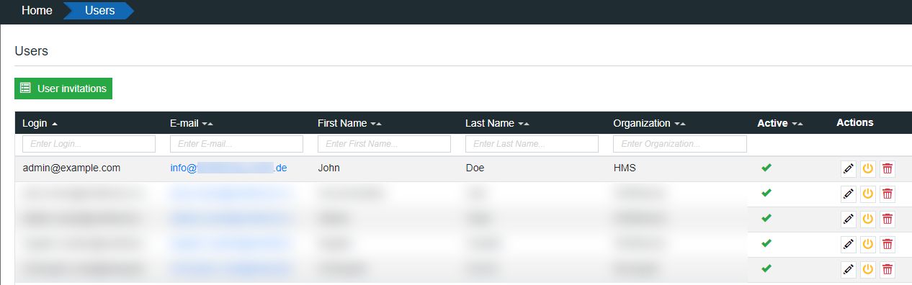Click the trash icon in the last visible row

[888, 269]
